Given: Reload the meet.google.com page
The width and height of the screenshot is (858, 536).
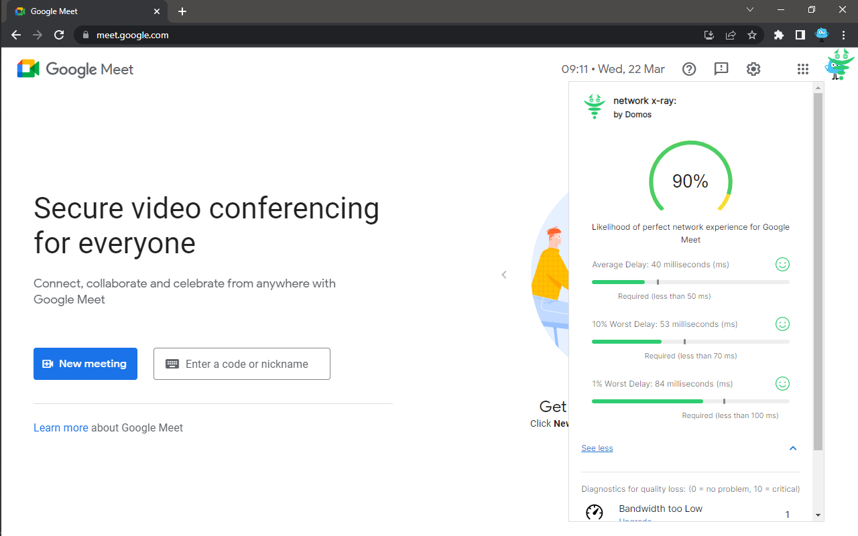Looking at the screenshot, I should (x=59, y=35).
